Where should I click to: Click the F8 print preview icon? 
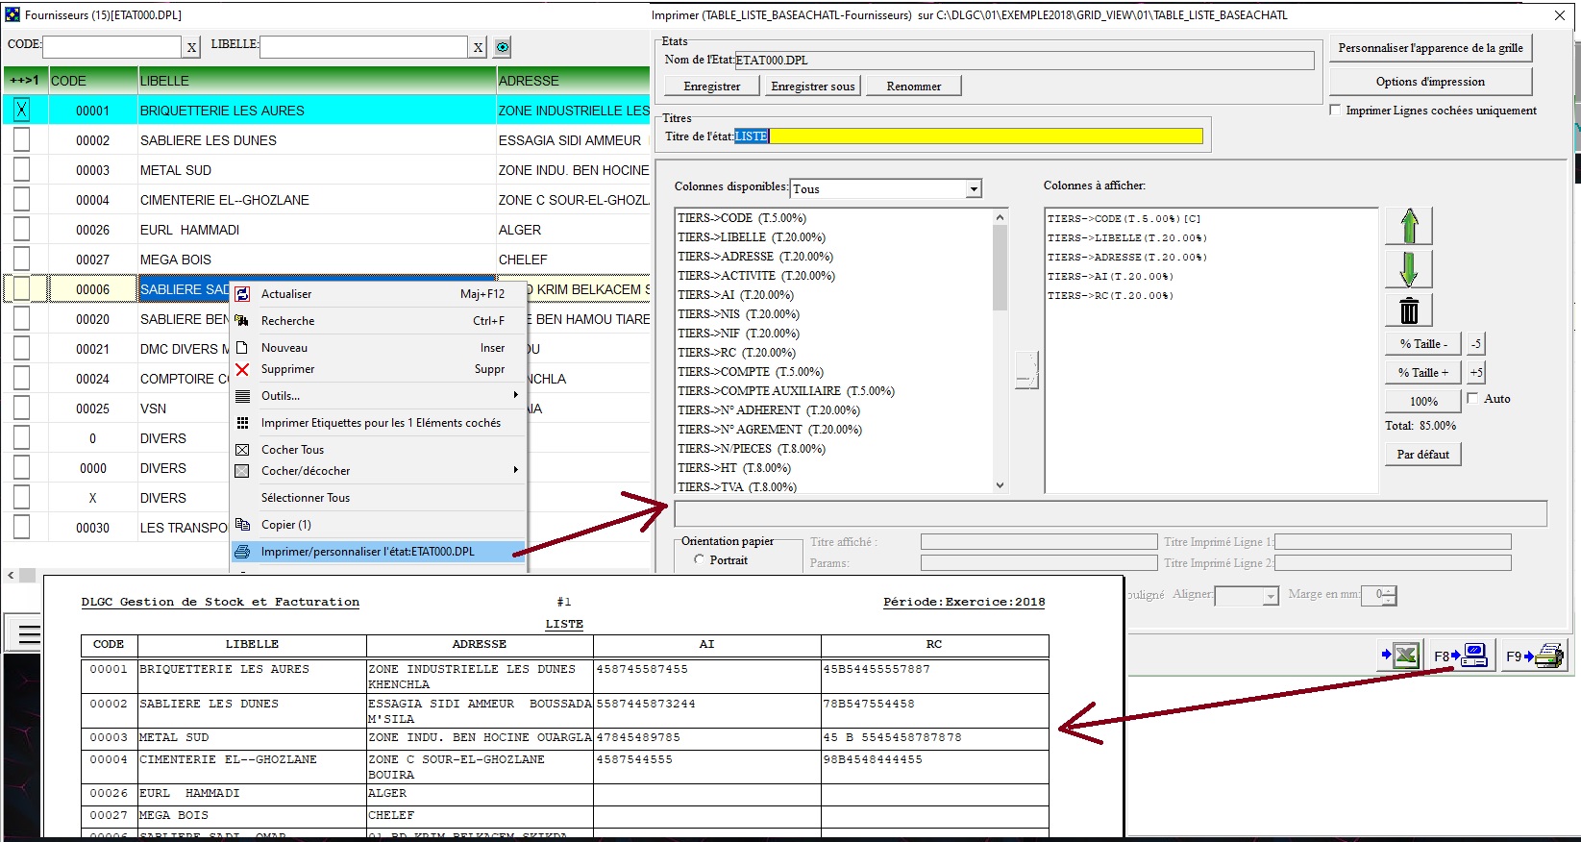(1461, 656)
